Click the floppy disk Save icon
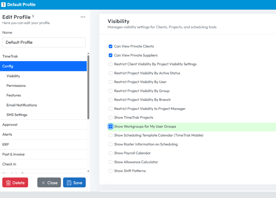276x198 pixels. (69, 183)
